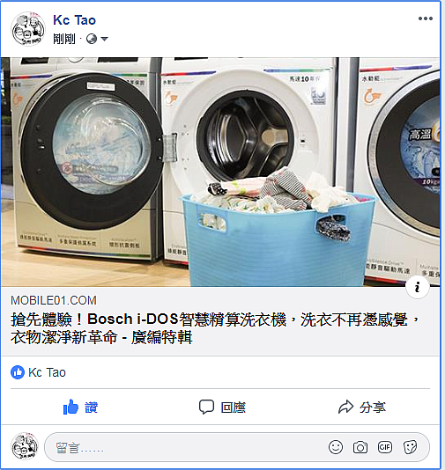Click the 回應 comment button

[222, 407]
